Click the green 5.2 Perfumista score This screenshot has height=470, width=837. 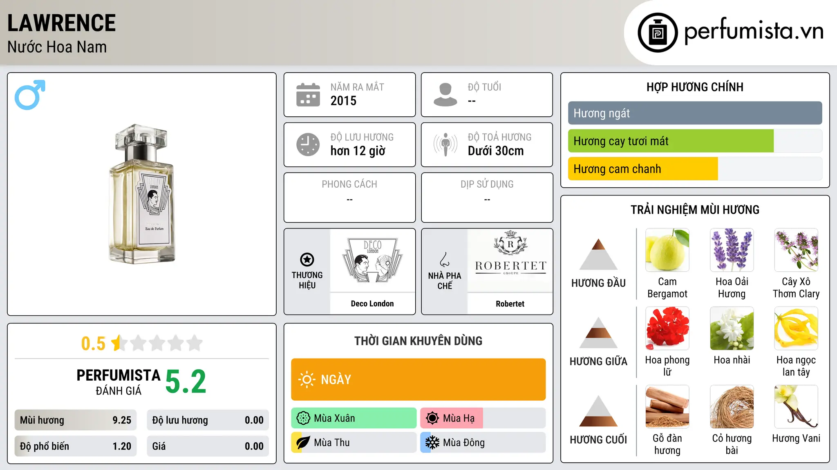186,381
